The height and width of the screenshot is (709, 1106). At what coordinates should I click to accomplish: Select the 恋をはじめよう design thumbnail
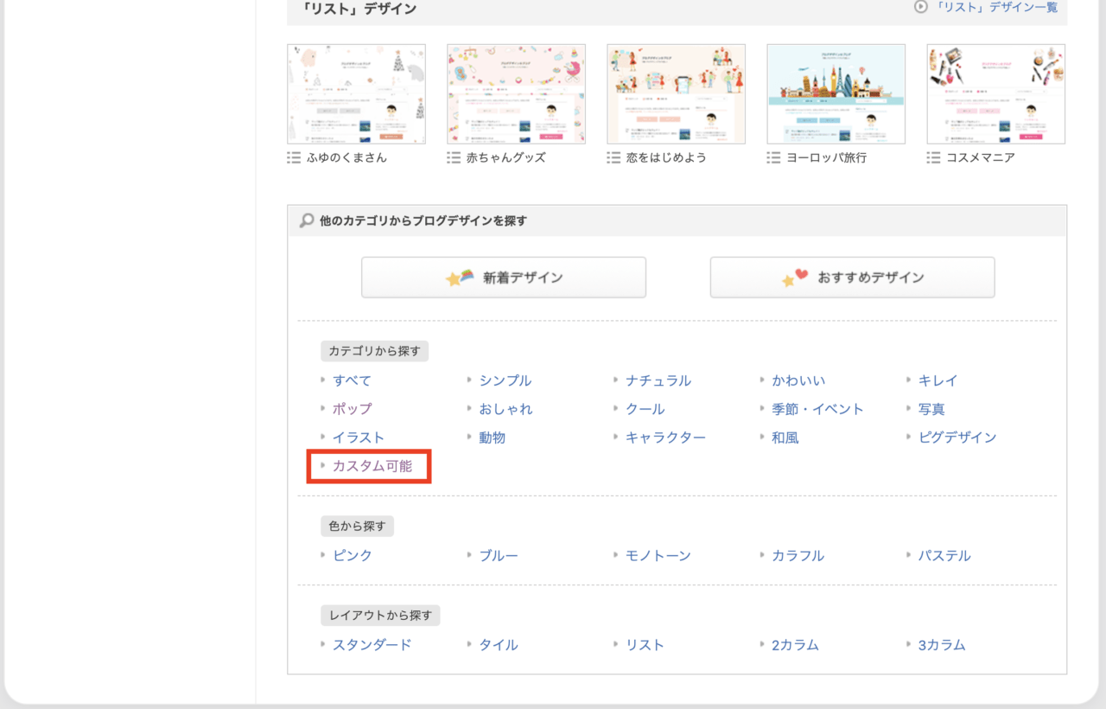coord(676,94)
